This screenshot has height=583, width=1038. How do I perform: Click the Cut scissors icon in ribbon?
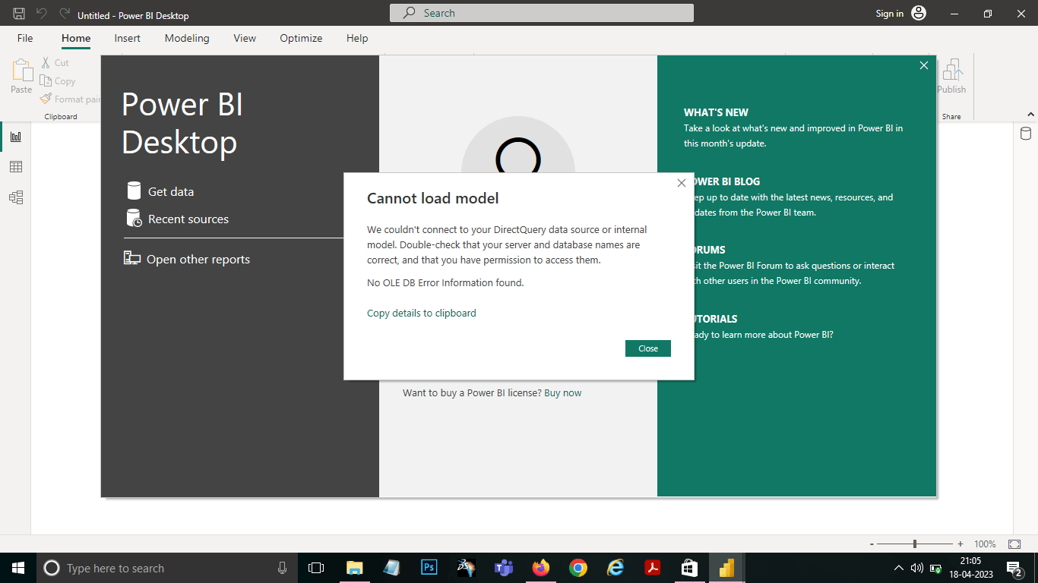[46, 63]
